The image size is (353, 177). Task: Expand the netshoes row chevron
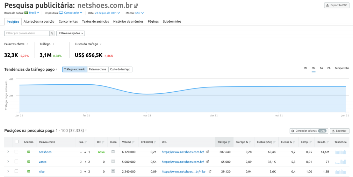(8, 152)
